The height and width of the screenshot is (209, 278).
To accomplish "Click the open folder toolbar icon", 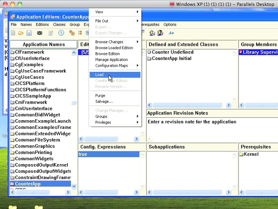I will pos(21,33).
